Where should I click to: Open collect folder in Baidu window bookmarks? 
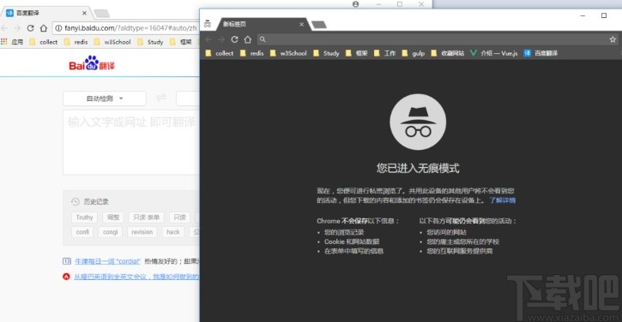click(44, 42)
